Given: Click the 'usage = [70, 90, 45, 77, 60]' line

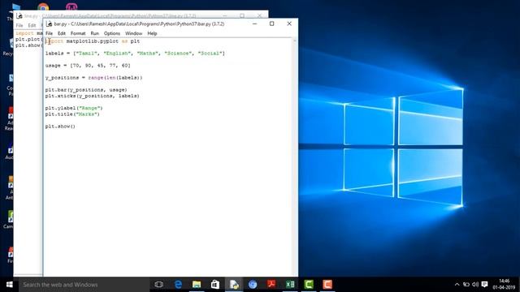Looking at the screenshot, I should click(88, 66).
